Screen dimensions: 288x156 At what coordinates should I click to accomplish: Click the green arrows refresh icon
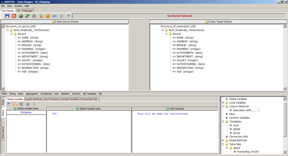coord(27,16)
